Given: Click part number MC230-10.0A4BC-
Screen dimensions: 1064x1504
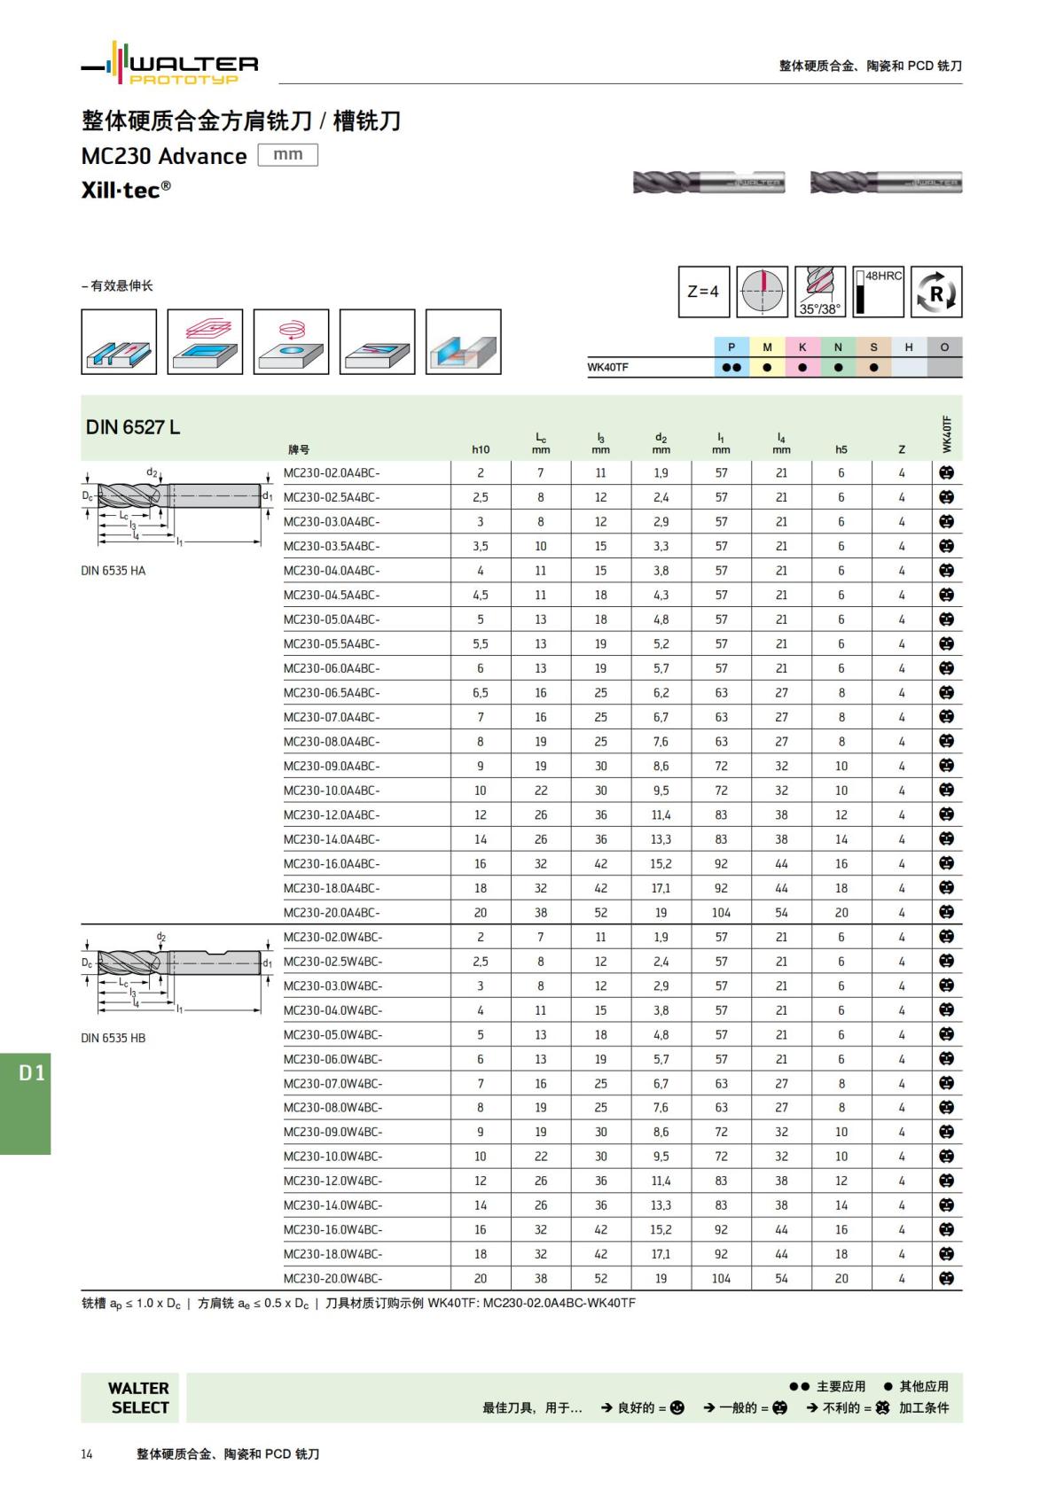Looking at the screenshot, I should coord(332,791).
